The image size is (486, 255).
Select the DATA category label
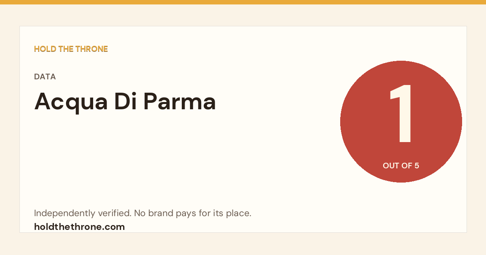pos(45,77)
